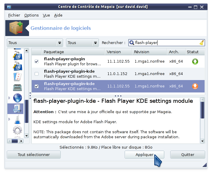Click the sidebar horizontal scrollbar thumb

[15, 141]
